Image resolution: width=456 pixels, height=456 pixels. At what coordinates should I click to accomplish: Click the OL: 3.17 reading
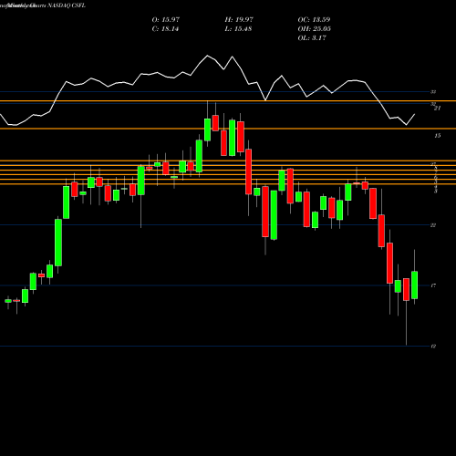tap(312, 38)
